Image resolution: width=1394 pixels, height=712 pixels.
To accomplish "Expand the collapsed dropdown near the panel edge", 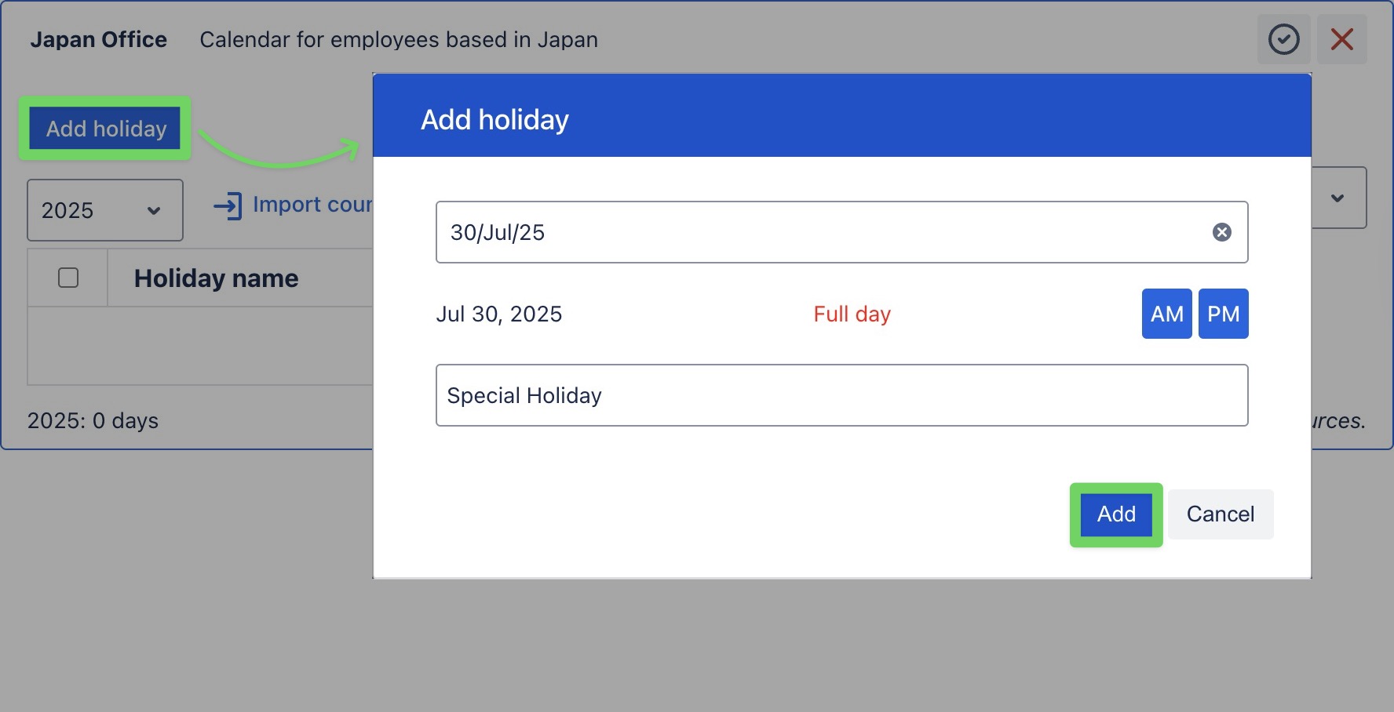I will pyautogui.click(x=1337, y=198).
